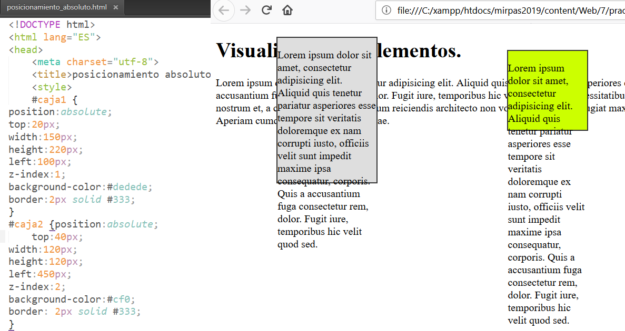The image size is (625, 331).
Task: Click the 'background-color:#cf0;' line
Action: [x=72, y=299]
